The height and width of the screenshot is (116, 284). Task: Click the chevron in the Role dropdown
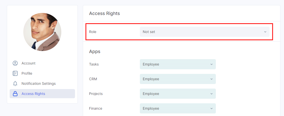tap(265, 32)
